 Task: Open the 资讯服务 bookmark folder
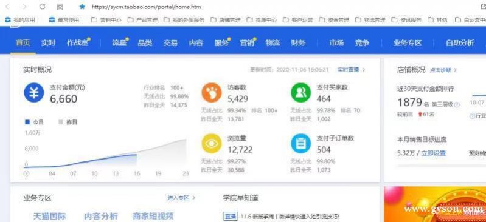[x=407, y=20]
